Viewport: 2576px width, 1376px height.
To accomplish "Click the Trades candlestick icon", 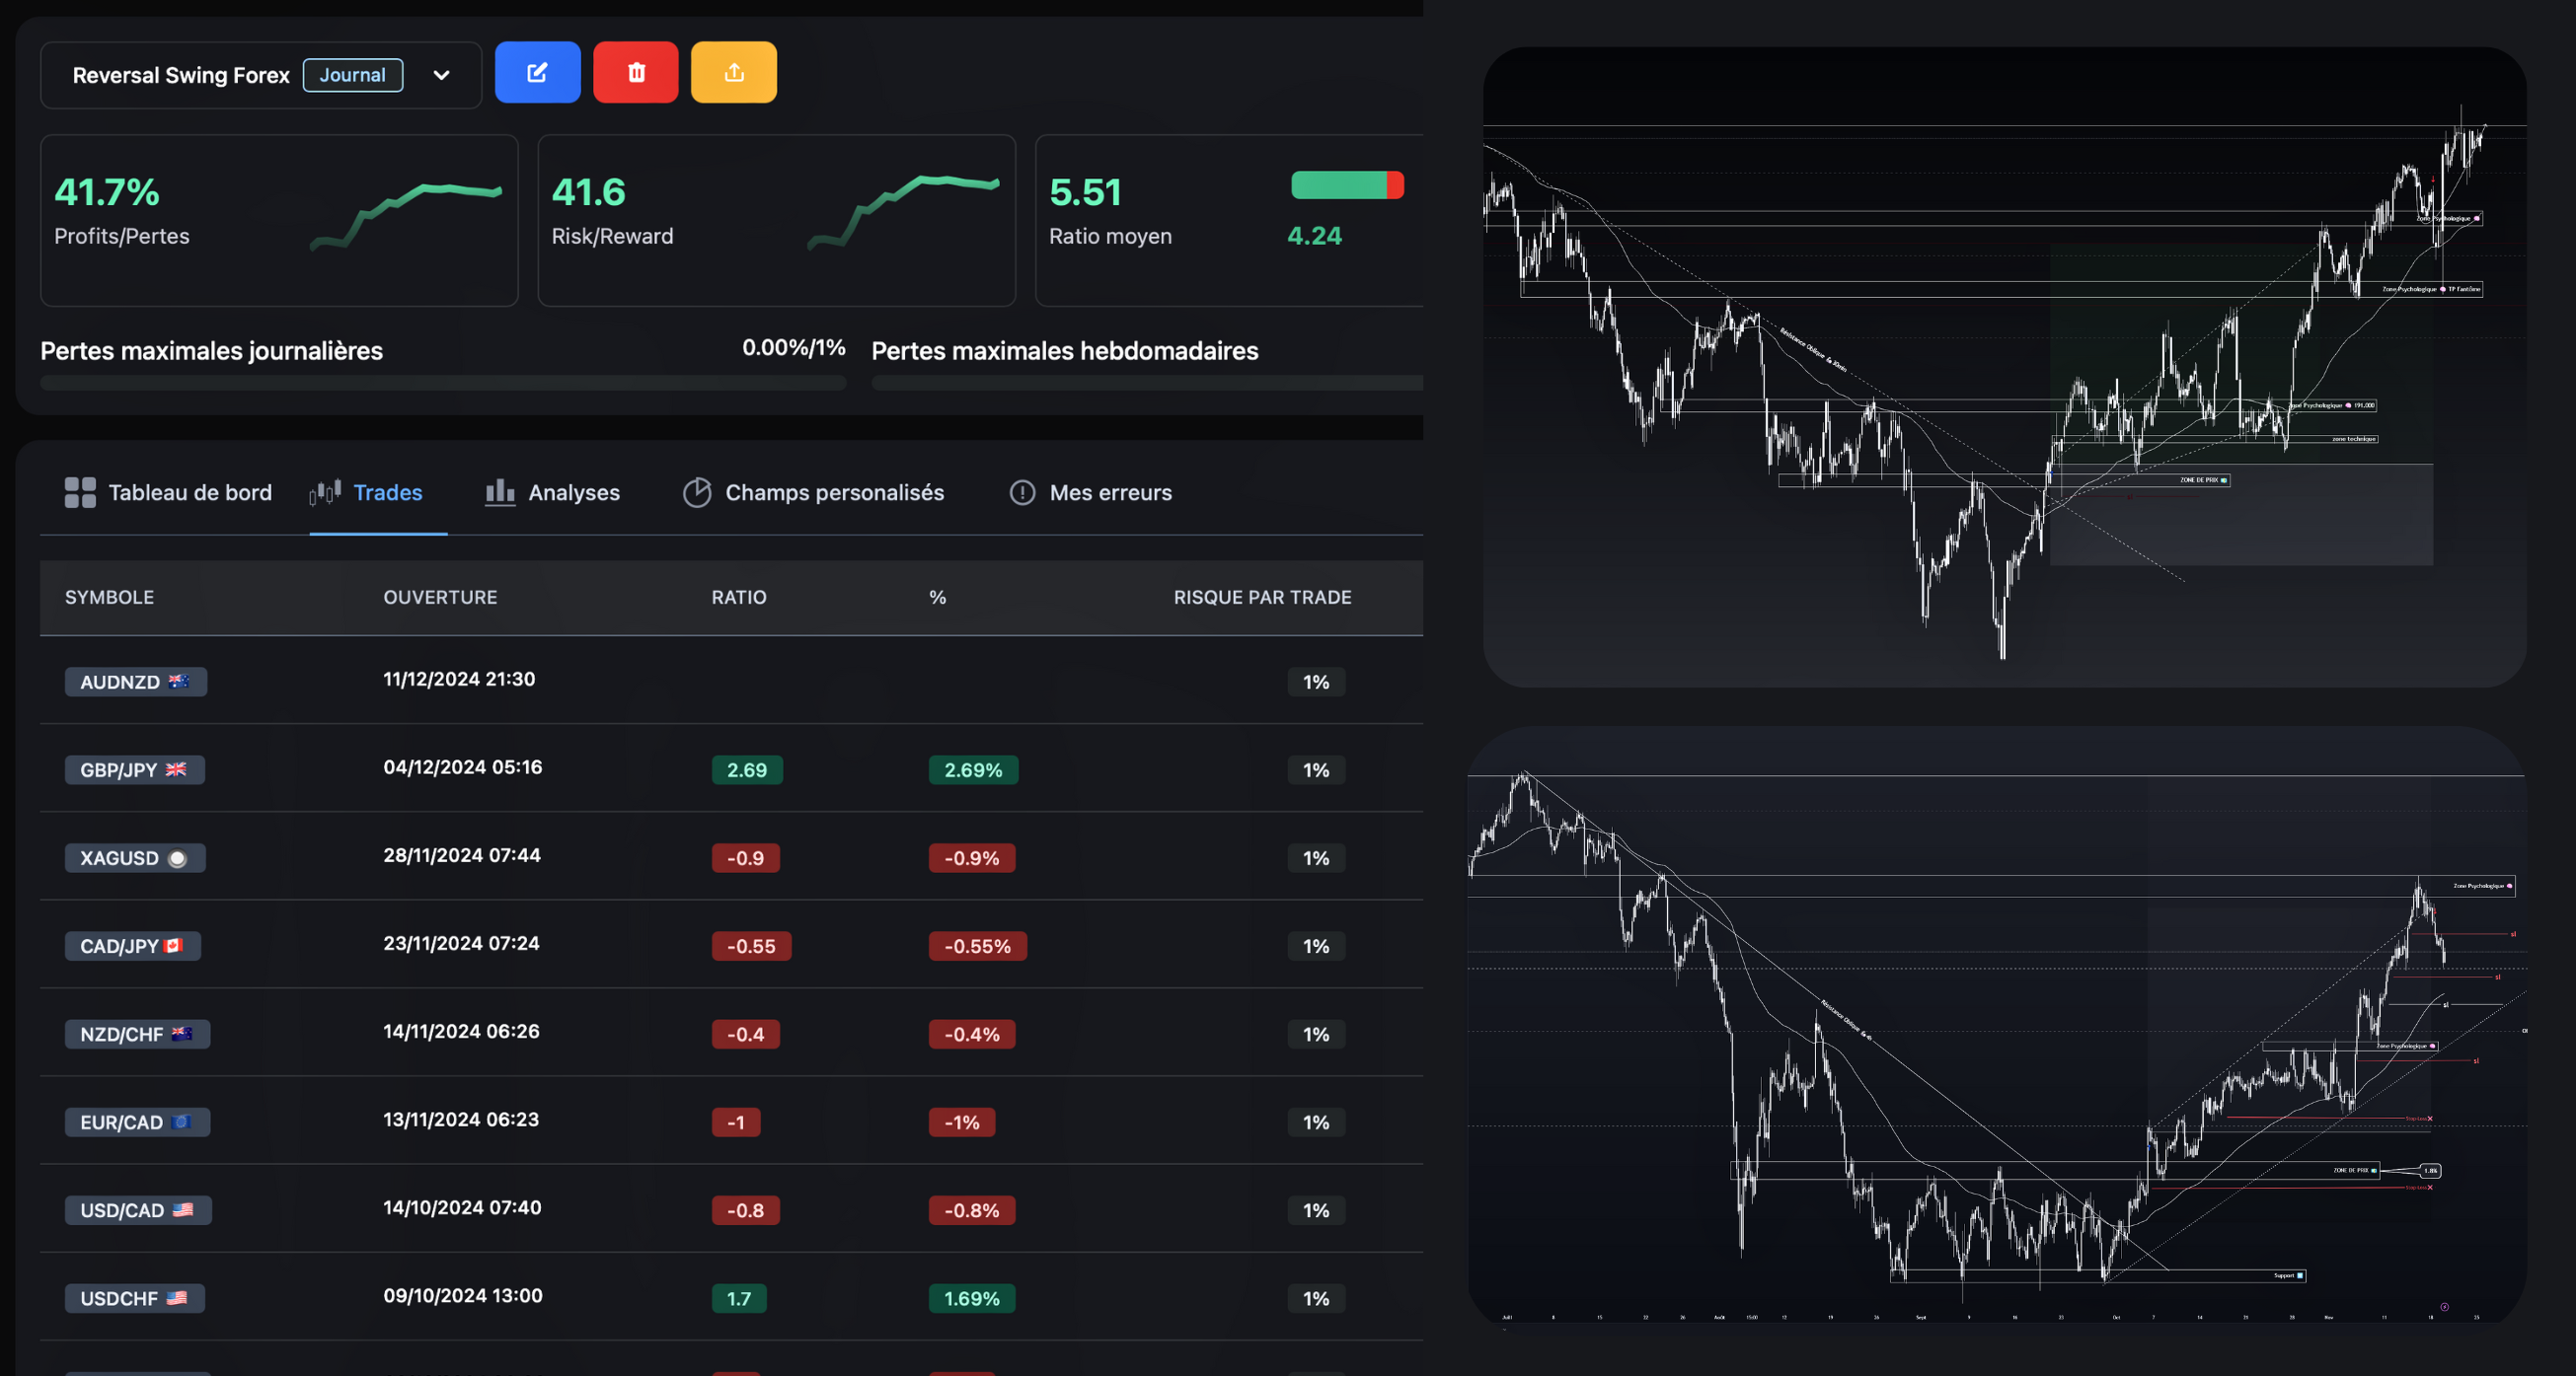I will point(325,491).
